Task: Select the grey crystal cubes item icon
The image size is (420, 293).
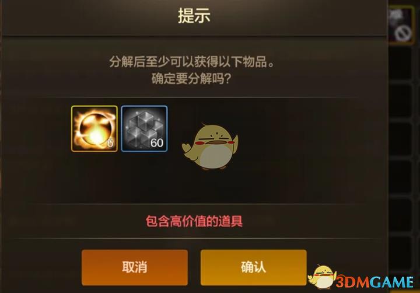Action: [x=145, y=128]
